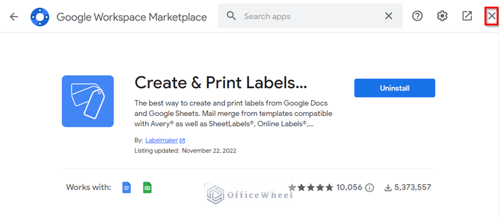Open the Labelmaker developer link
The image size is (499, 218).
161,141
